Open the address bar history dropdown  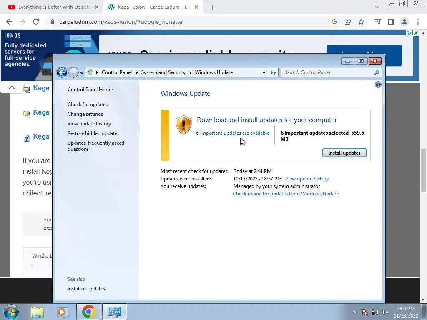tap(264, 72)
